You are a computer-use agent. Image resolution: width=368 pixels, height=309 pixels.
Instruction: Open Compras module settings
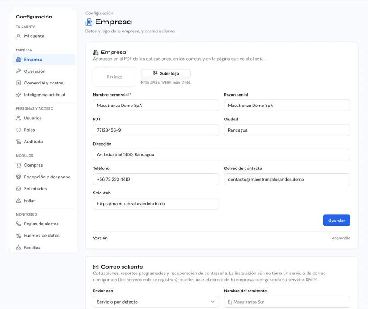click(44, 165)
